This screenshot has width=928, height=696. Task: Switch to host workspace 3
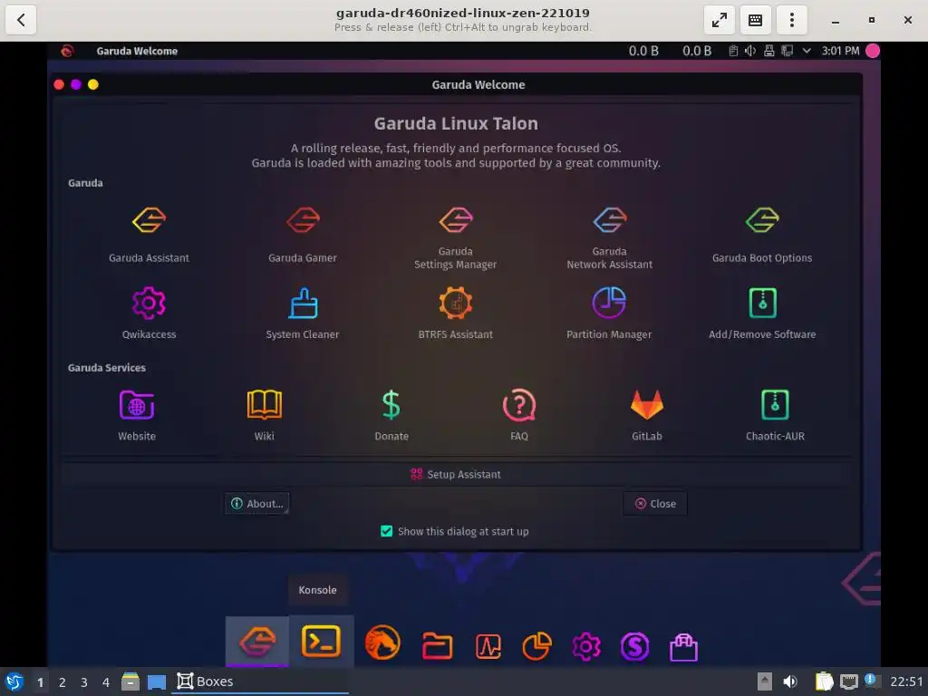84,682
